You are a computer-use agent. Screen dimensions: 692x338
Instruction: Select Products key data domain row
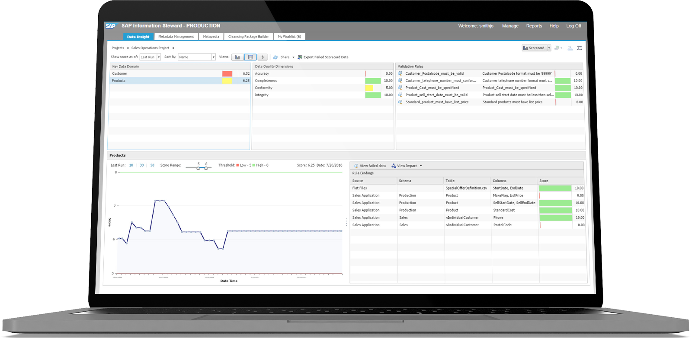point(180,81)
